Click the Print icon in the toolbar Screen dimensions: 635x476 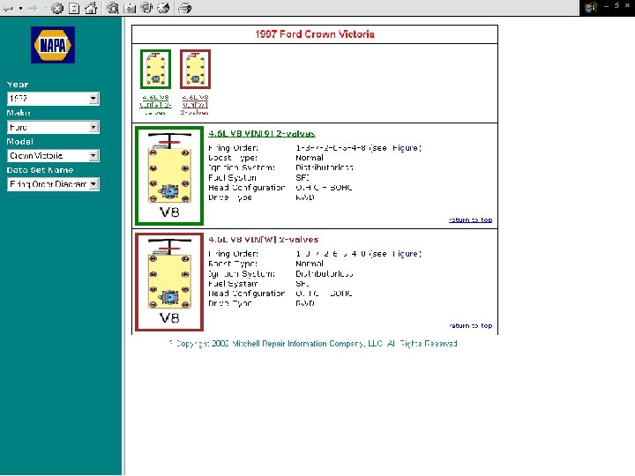[x=185, y=8]
